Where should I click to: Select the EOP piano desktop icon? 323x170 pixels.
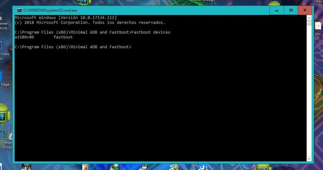tap(26, 167)
